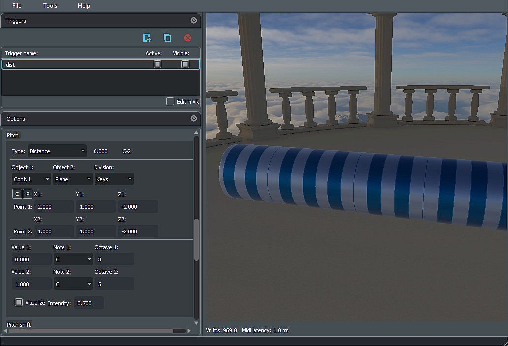Click the Triggers panel float icon

click(x=193, y=21)
